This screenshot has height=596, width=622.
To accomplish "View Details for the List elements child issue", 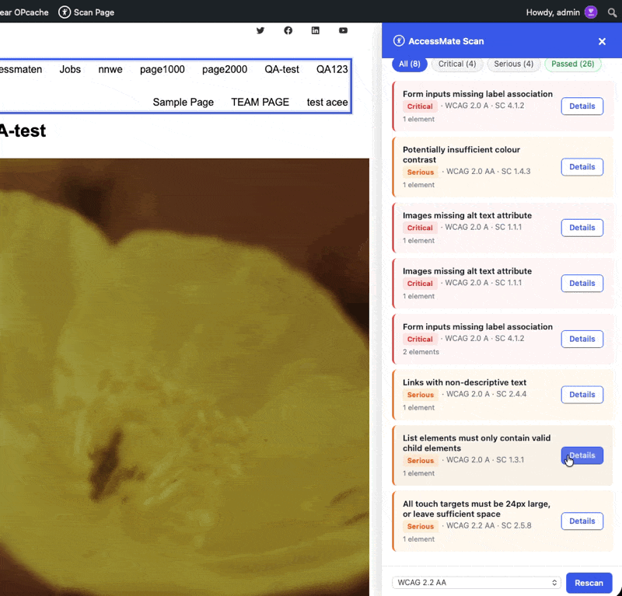I will coord(582,455).
